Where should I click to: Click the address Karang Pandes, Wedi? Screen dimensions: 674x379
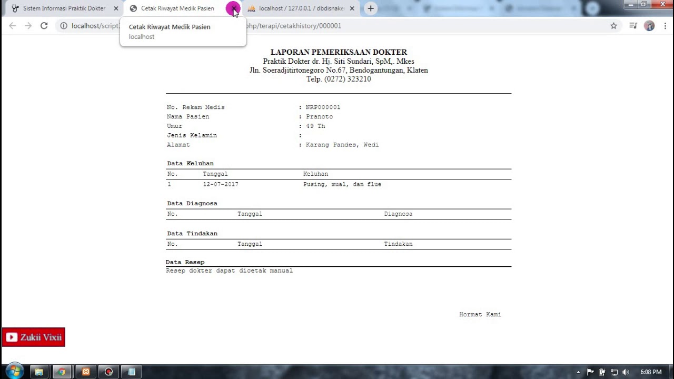click(342, 145)
